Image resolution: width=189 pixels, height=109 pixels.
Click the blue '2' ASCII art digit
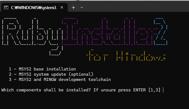[161, 31]
